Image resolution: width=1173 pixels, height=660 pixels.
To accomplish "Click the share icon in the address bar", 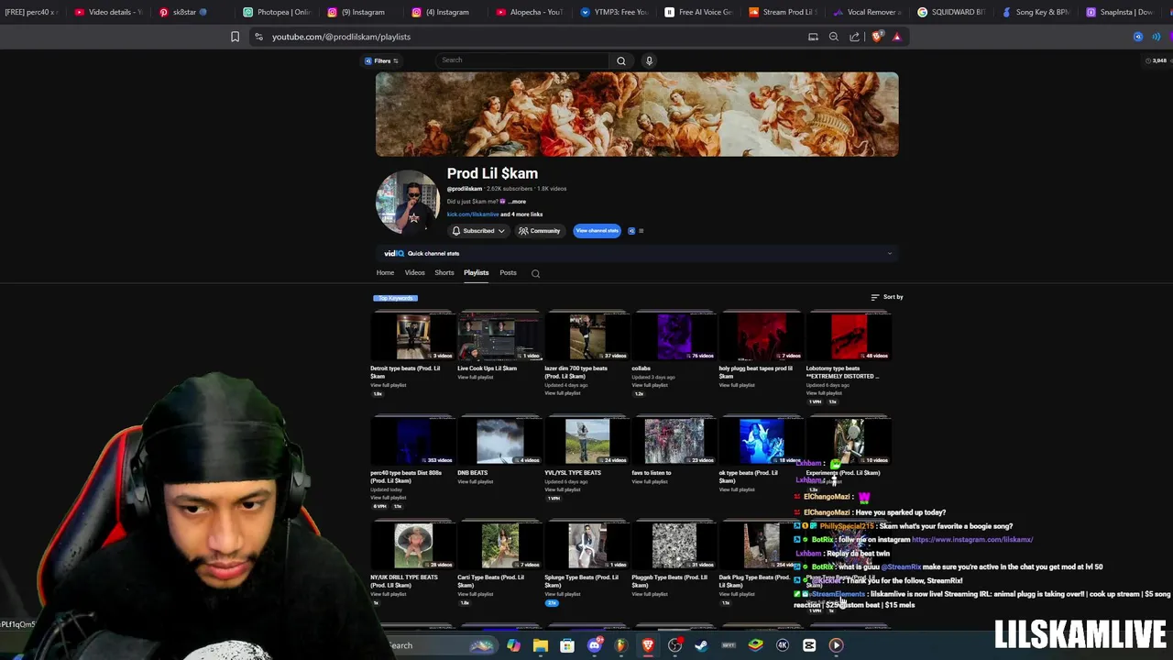I will [854, 37].
